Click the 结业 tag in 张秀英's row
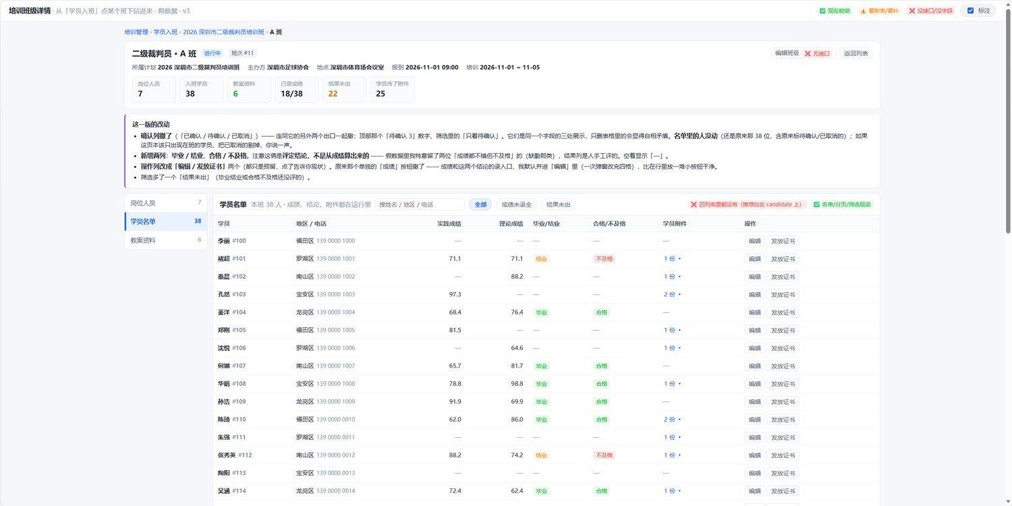1012x506 pixels. (541, 455)
